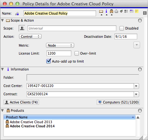
Task: Select the Adobe Creative Cloud 2014 row
Action: (69, 126)
